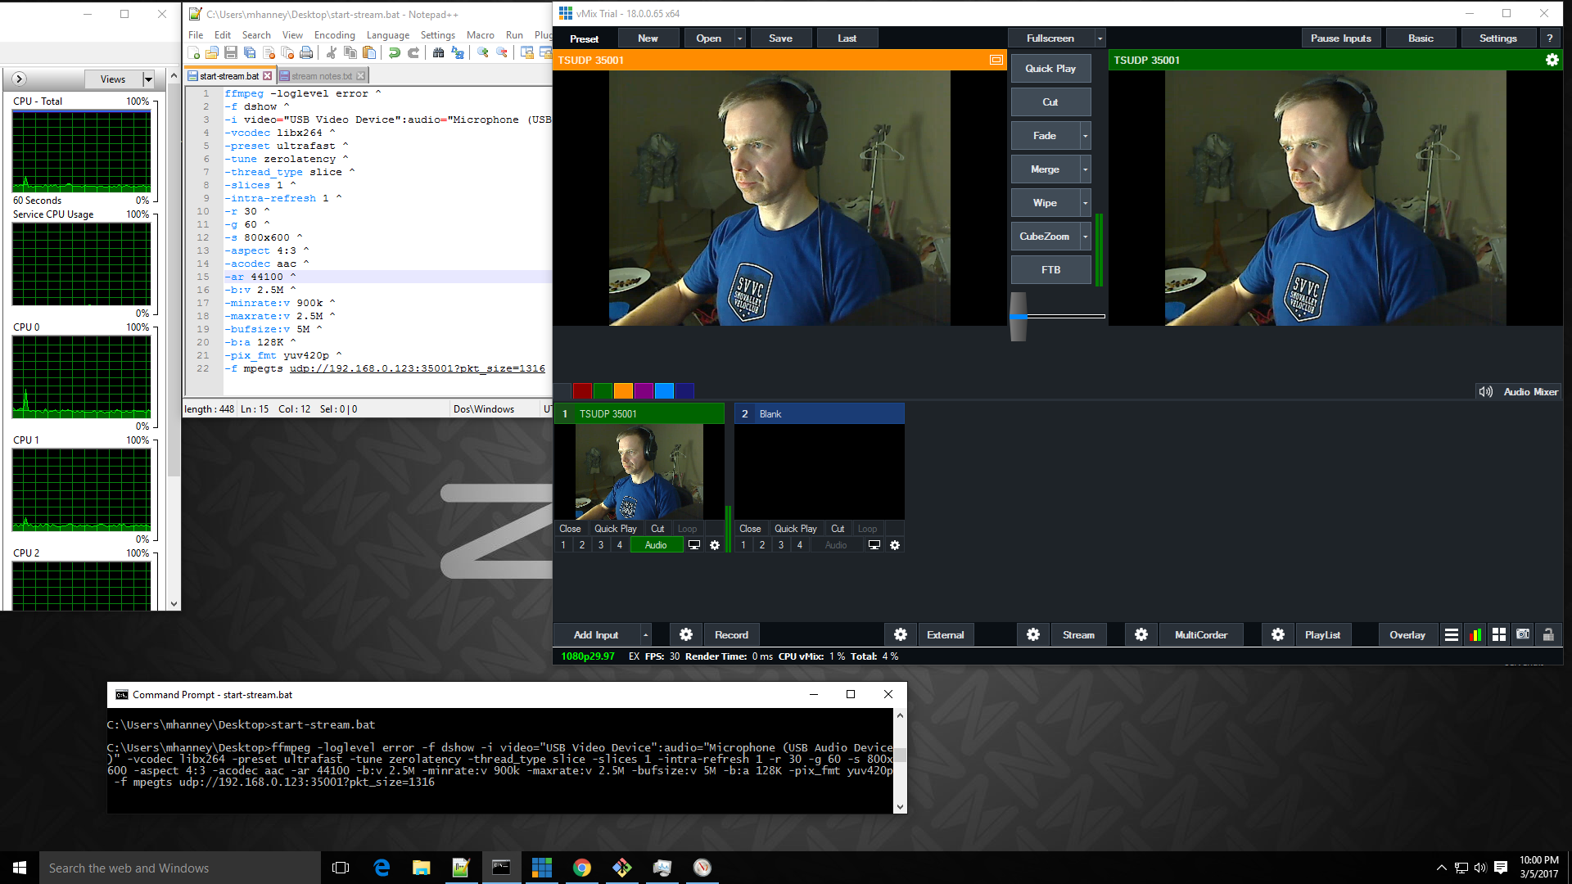Open the Encoding menu in Notepad++
Viewport: 1572px width, 884px height.
[334, 35]
